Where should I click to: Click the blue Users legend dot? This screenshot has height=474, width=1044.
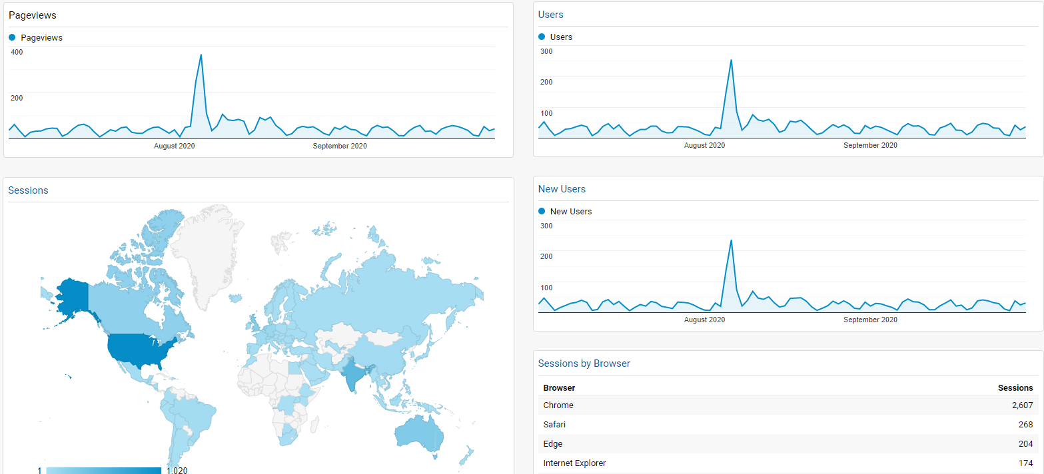click(x=542, y=37)
